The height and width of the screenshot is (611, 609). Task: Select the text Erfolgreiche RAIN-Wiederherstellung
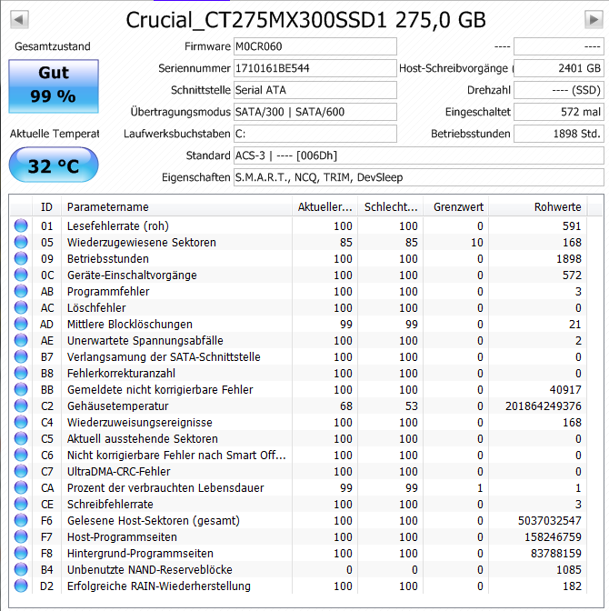click(158, 586)
